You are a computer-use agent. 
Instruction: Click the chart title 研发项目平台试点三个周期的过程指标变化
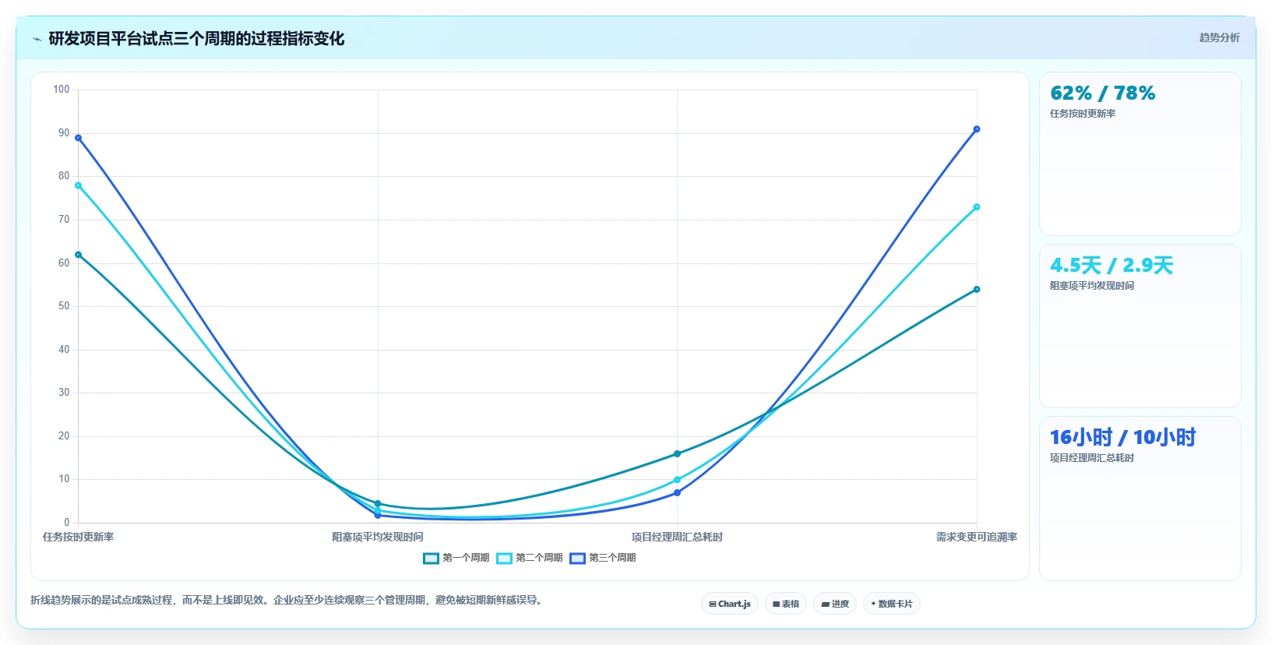[x=196, y=38]
